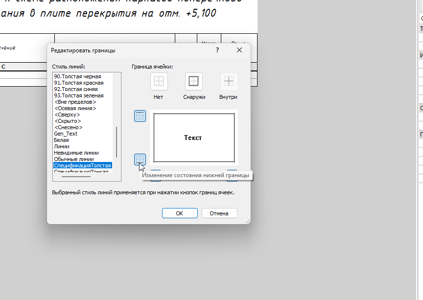Screen dimensions: 423x300
Task: Open dialog help with the question mark
Action: point(217,50)
